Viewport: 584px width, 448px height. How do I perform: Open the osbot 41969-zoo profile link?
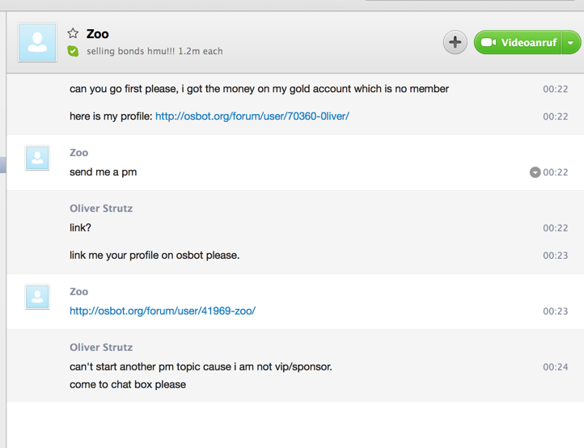tap(163, 311)
